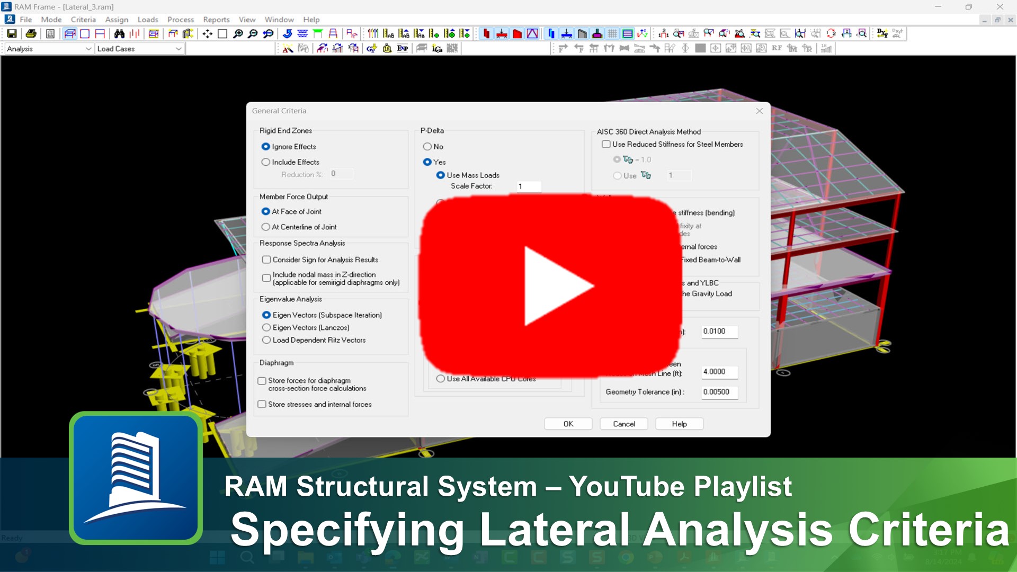Viewport: 1017px width, 572px height.
Task: Save the model using the Save icon
Action: point(12,33)
